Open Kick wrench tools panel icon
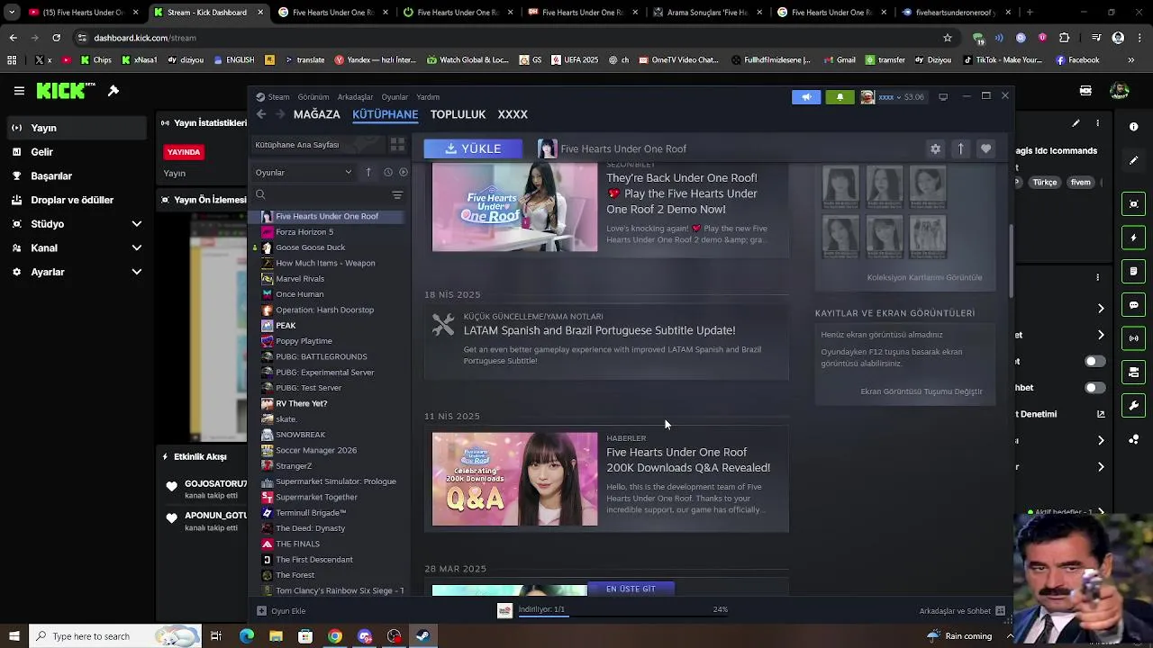The height and width of the screenshot is (648, 1153). [1134, 406]
